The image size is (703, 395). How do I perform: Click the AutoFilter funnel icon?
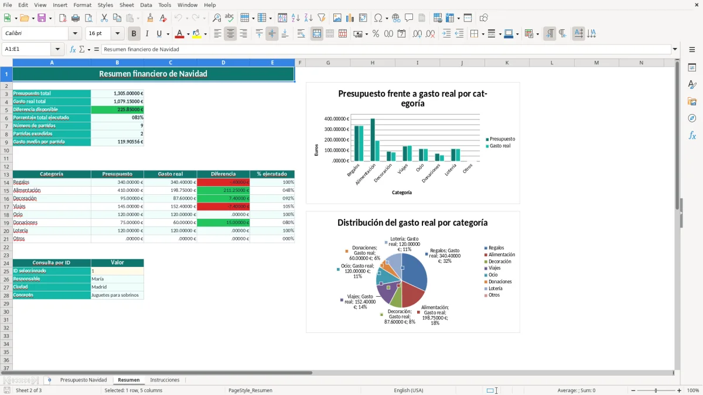(x=322, y=18)
